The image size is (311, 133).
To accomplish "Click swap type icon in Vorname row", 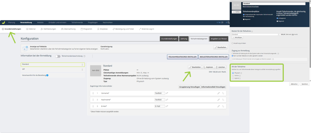I will pos(167,93).
